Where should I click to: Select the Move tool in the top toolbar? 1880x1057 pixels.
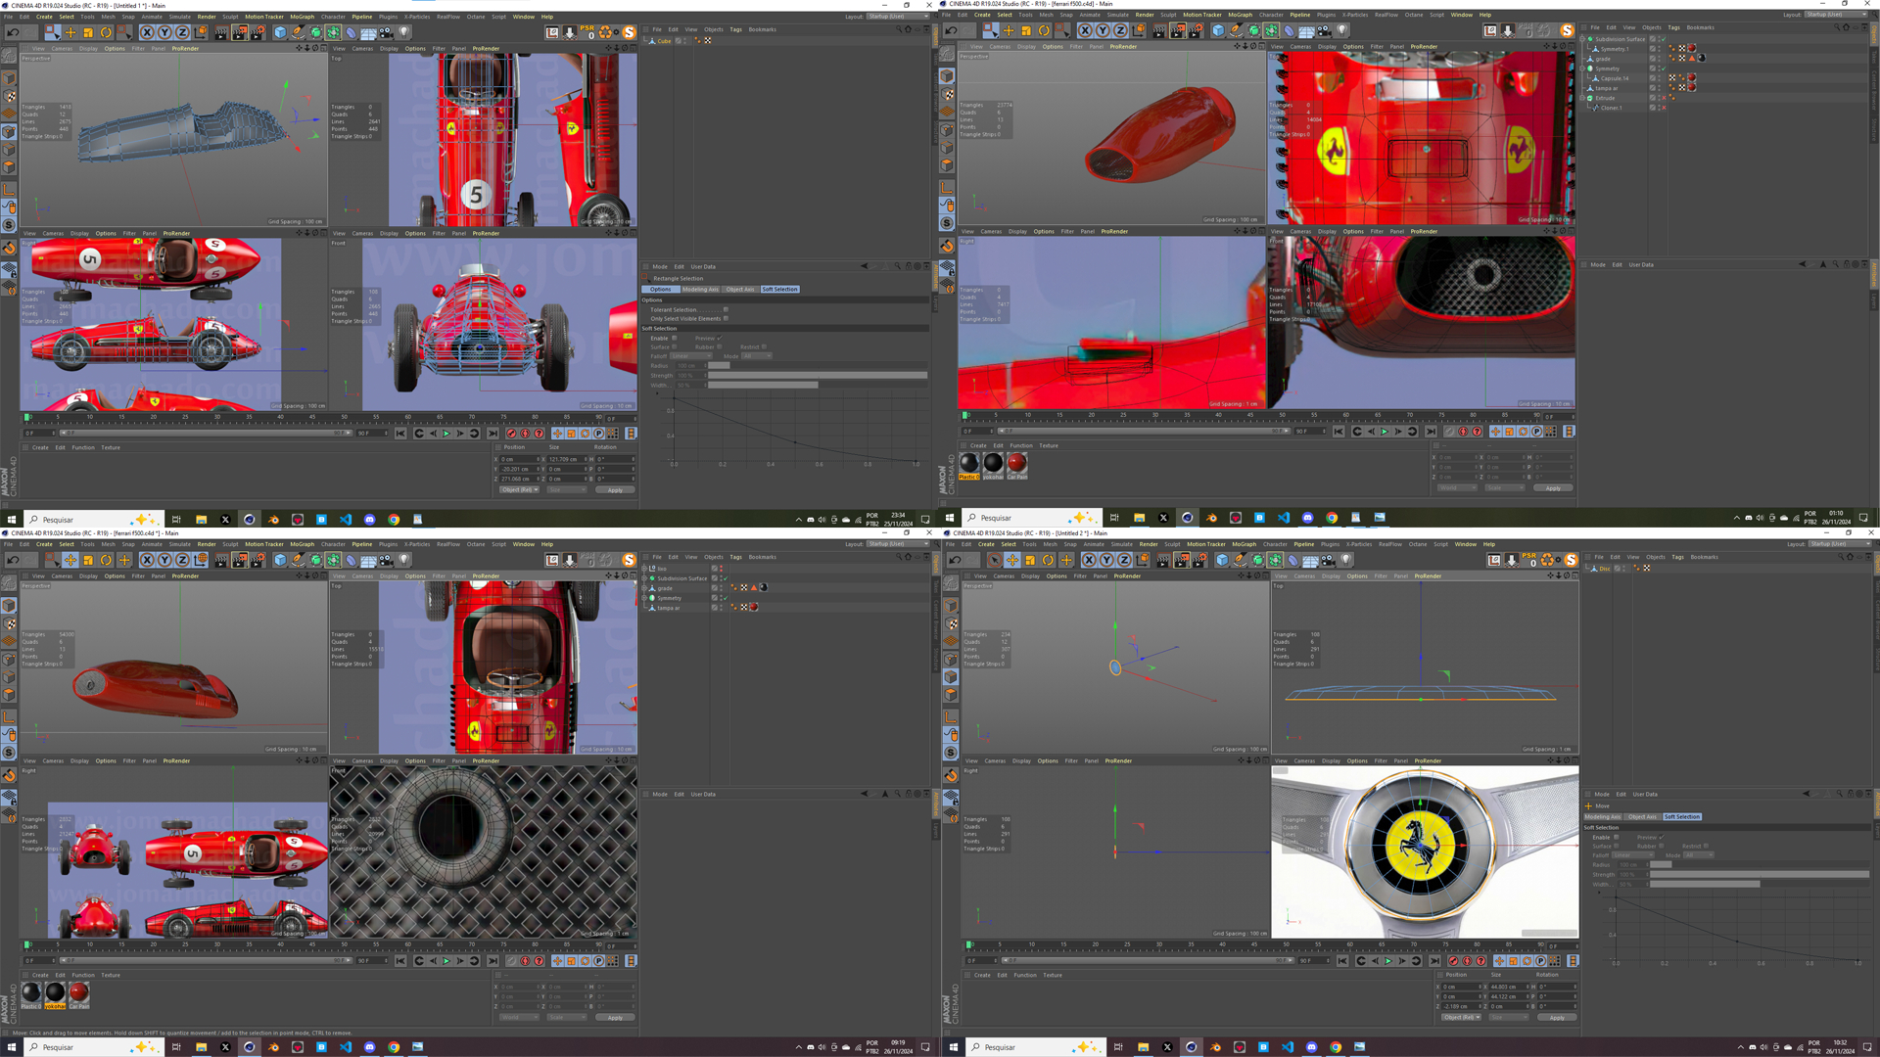[x=70, y=32]
